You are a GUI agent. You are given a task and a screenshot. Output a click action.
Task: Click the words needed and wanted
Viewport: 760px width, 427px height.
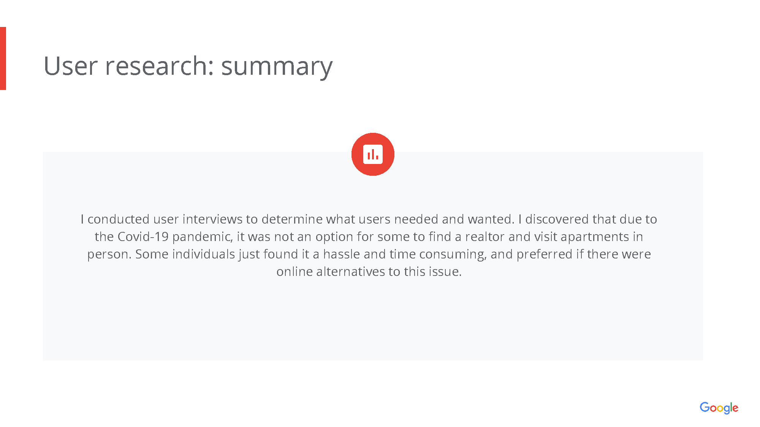[454, 219]
